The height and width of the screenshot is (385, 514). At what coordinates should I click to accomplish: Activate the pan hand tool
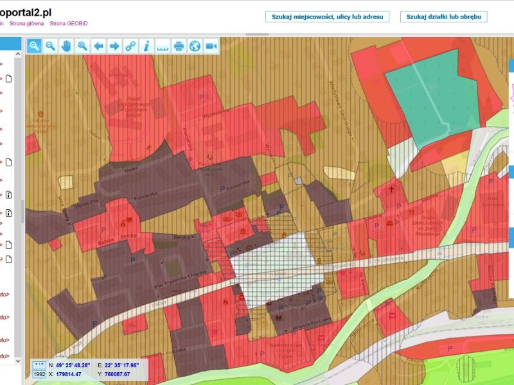pyautogui.click(x=66, y=46)
